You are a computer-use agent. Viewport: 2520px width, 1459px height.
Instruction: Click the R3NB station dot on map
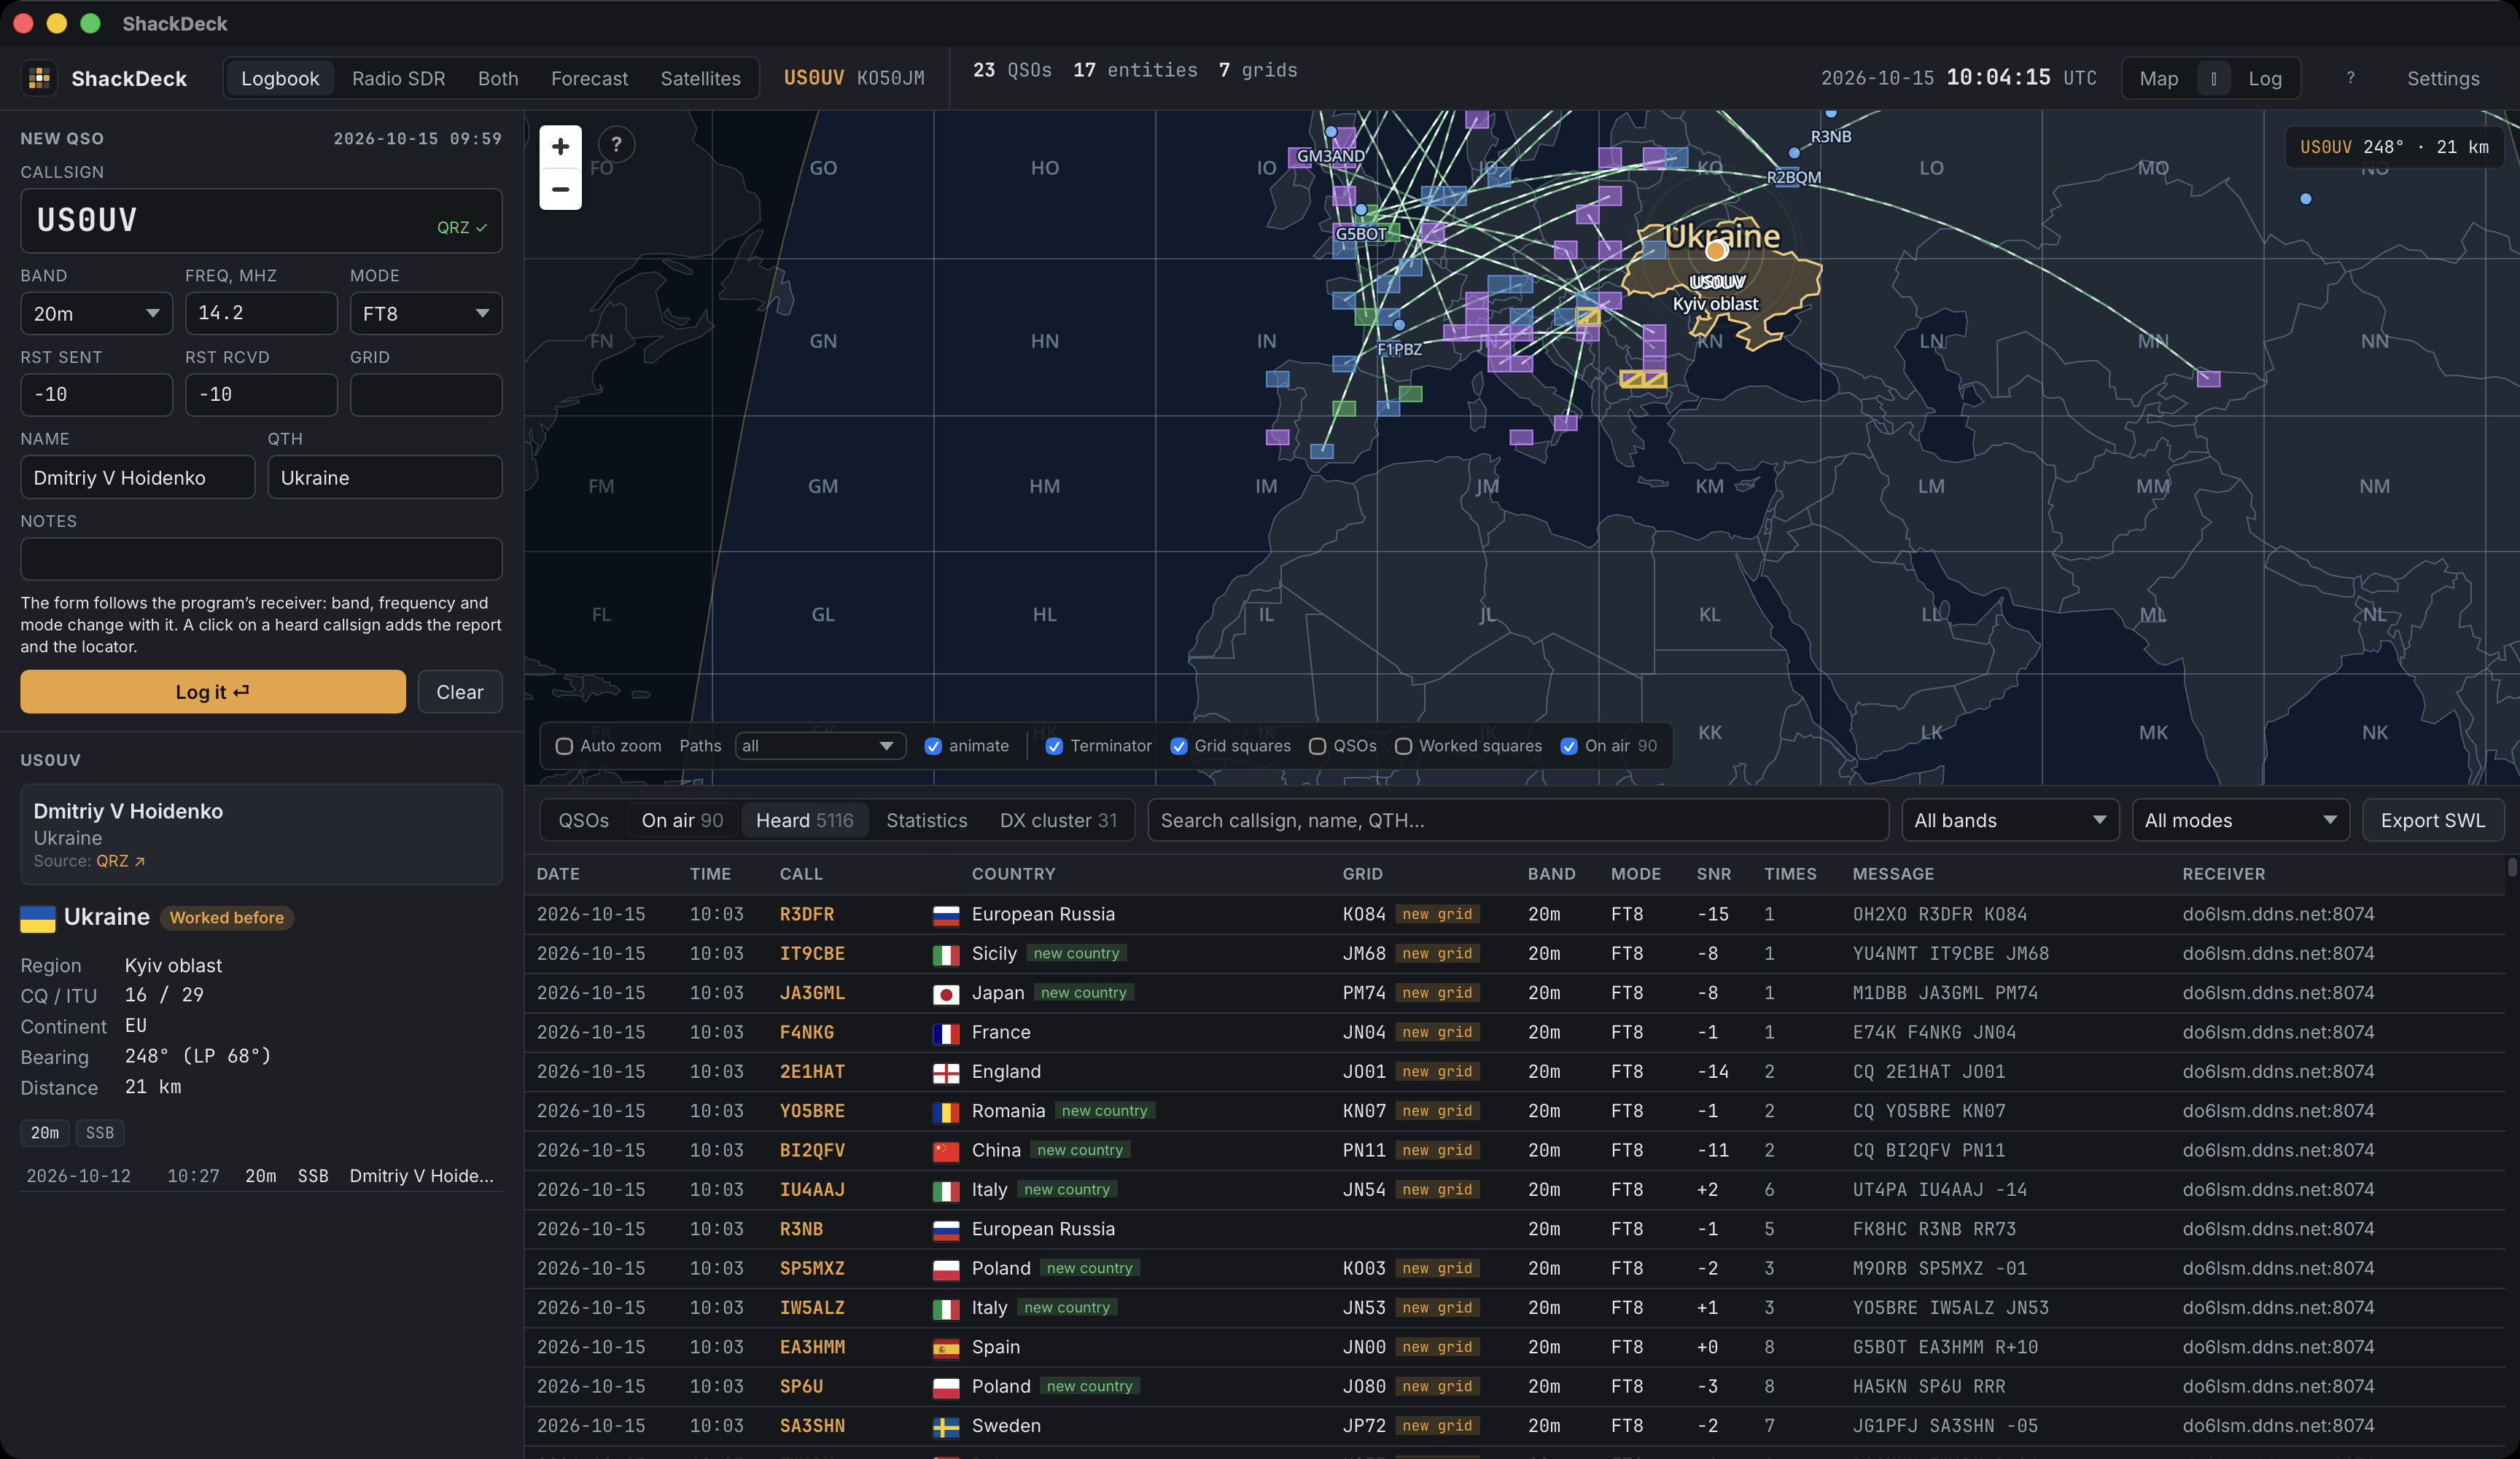pyautogui.click(x=1830, y=113)
